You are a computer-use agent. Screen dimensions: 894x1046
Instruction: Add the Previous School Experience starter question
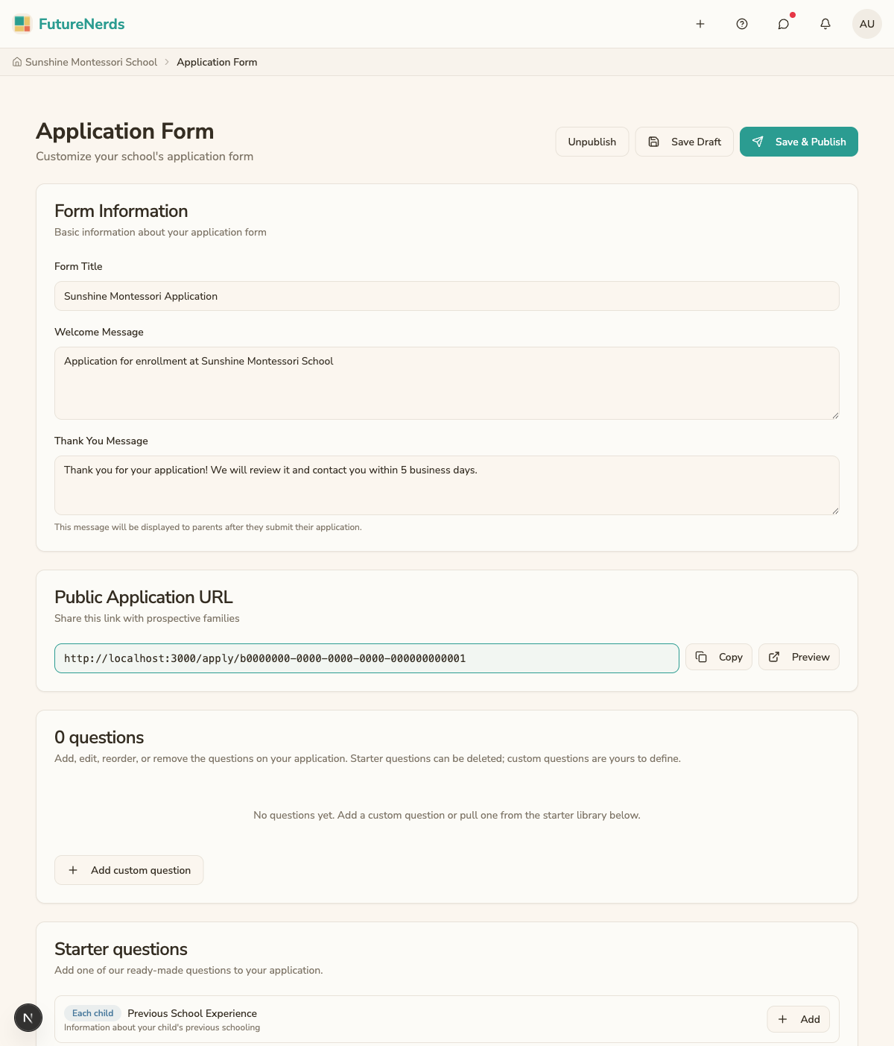click(x=799, y=1019)
